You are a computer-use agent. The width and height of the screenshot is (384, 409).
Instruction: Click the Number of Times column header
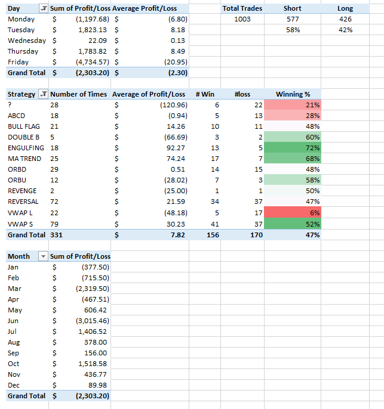coord(79,94)
